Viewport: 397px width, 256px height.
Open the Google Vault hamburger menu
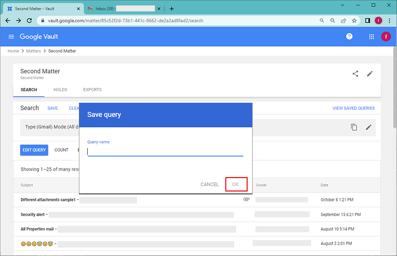click(x=11, y=37)
